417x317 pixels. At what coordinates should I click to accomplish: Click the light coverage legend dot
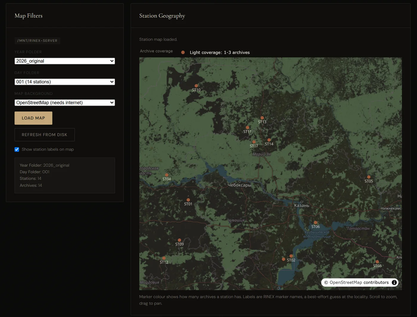pyautogui.click(x=183, y=52)
